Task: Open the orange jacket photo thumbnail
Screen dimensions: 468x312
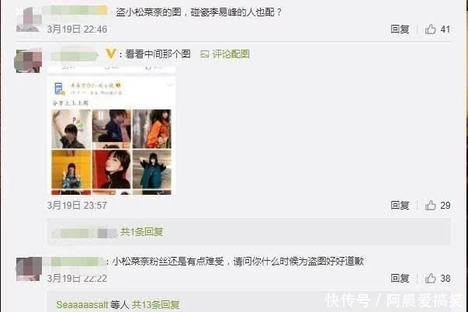Action: (x=152, y=129)
